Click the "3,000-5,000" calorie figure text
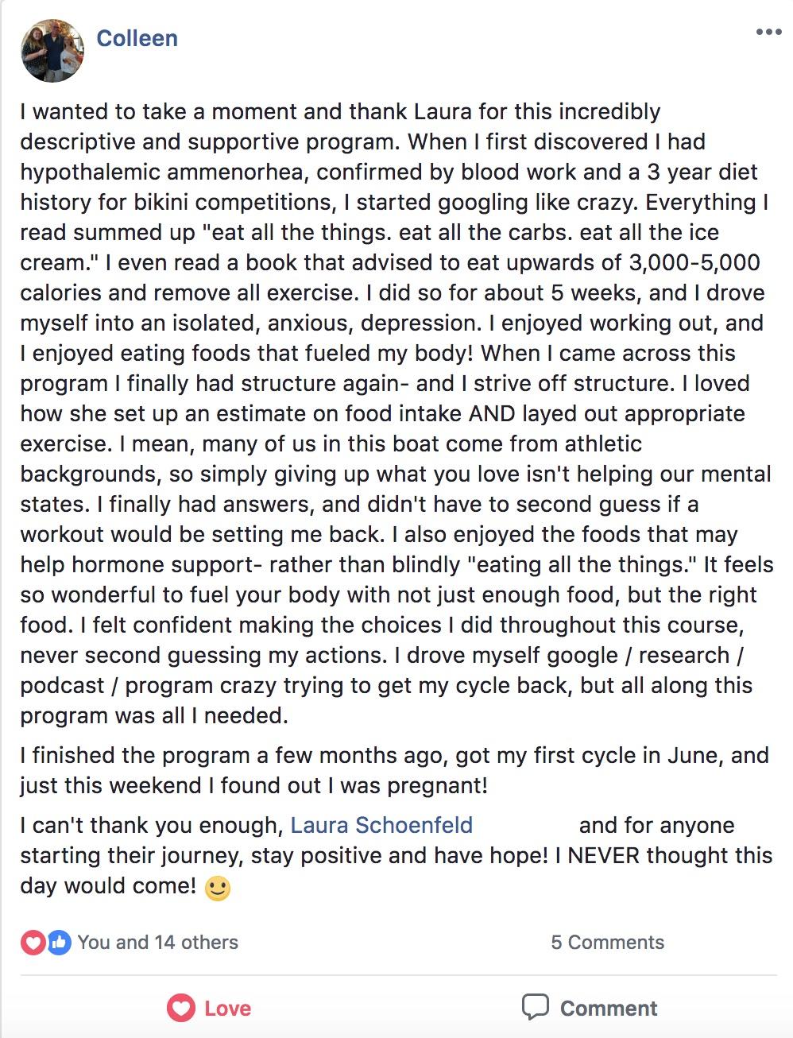The width and height of the screenshot is (793, 1038). pos(694,262)
